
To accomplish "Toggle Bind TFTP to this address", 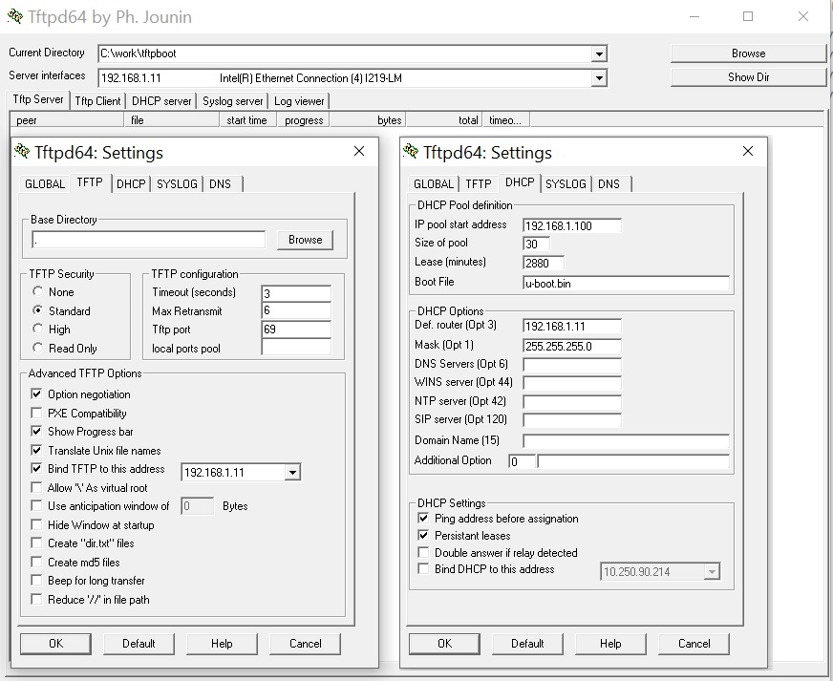I will click(36, 469).
